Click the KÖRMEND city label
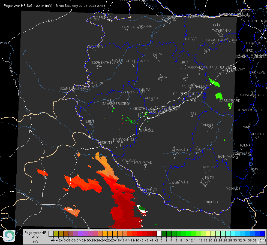 [95, 83]
